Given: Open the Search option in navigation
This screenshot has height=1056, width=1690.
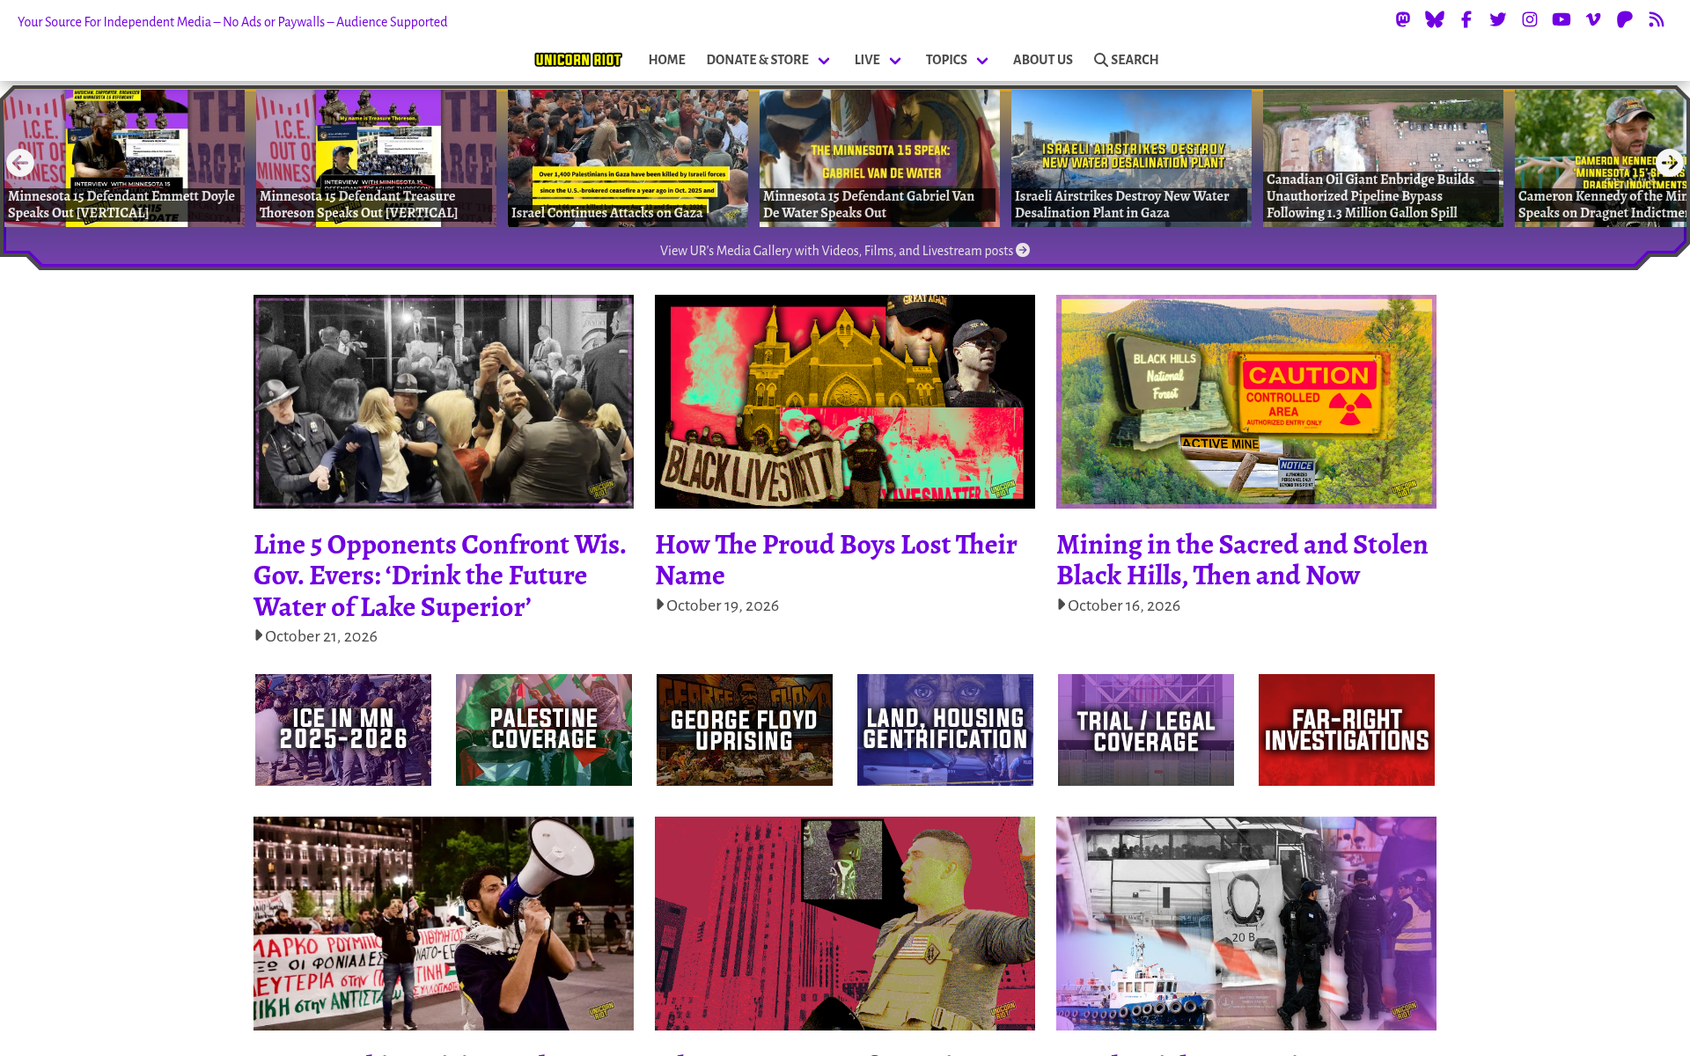Looking at the screenshot, I should tap(1126, 60).
